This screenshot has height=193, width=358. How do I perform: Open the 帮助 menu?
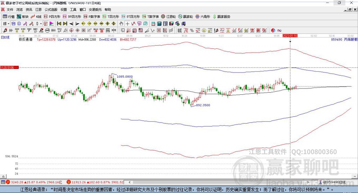108,9
